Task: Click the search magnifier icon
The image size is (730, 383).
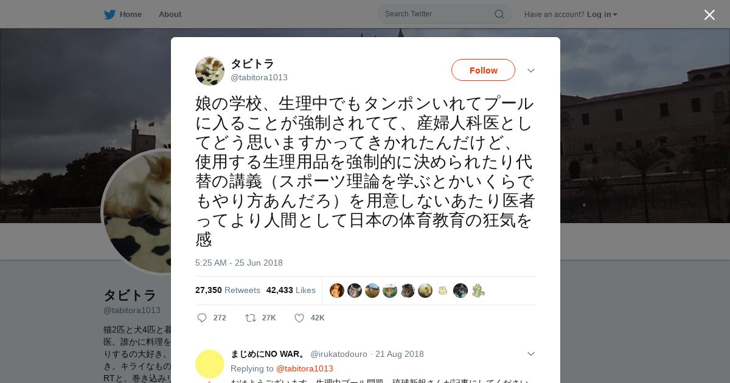Action: tap(499, 14)
